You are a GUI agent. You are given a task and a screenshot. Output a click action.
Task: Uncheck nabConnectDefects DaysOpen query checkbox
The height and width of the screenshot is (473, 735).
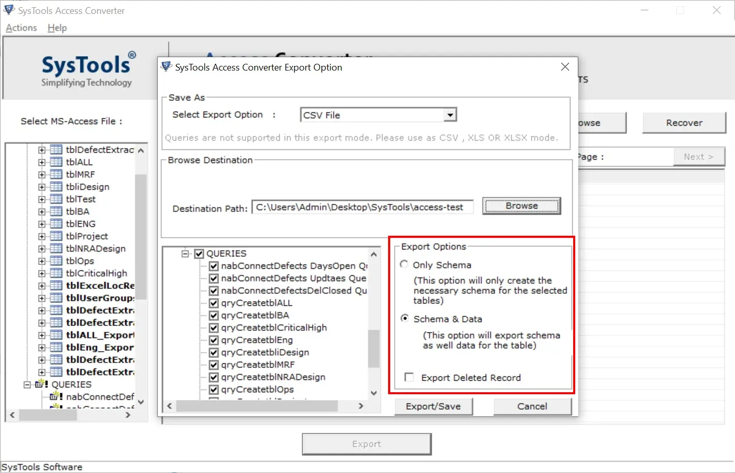point(214,266)
